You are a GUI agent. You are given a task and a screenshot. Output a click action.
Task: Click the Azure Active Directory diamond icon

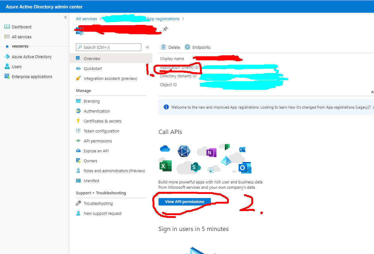tap(7, 57)
